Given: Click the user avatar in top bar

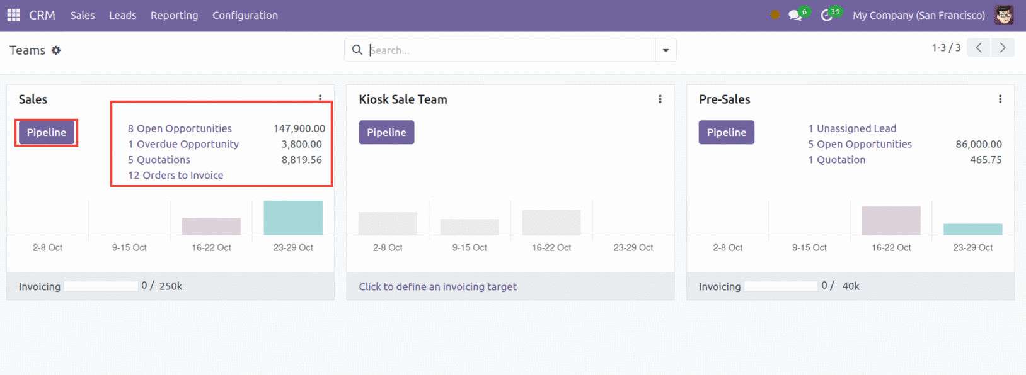Looking at the screenshot, I should tap(1004, 15).
